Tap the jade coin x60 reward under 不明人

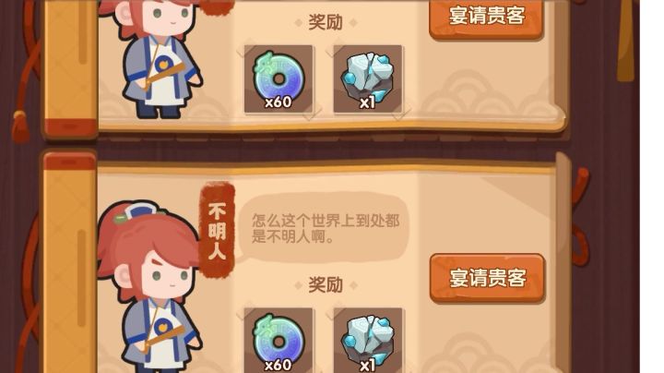tap(279, 341)
